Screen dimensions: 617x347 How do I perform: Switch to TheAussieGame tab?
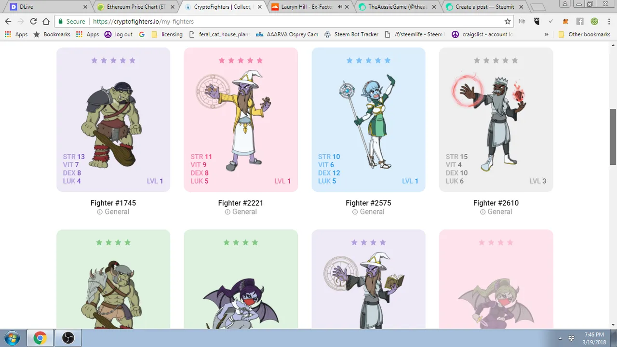pyautogui.click(x=395, y=7)
